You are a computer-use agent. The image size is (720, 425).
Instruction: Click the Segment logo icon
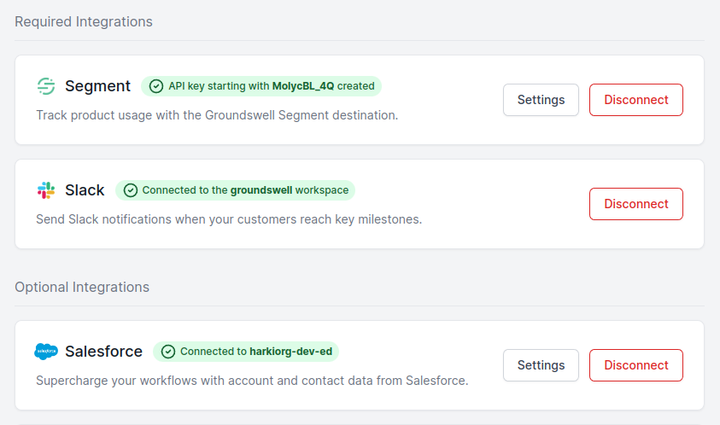[46, 86]
